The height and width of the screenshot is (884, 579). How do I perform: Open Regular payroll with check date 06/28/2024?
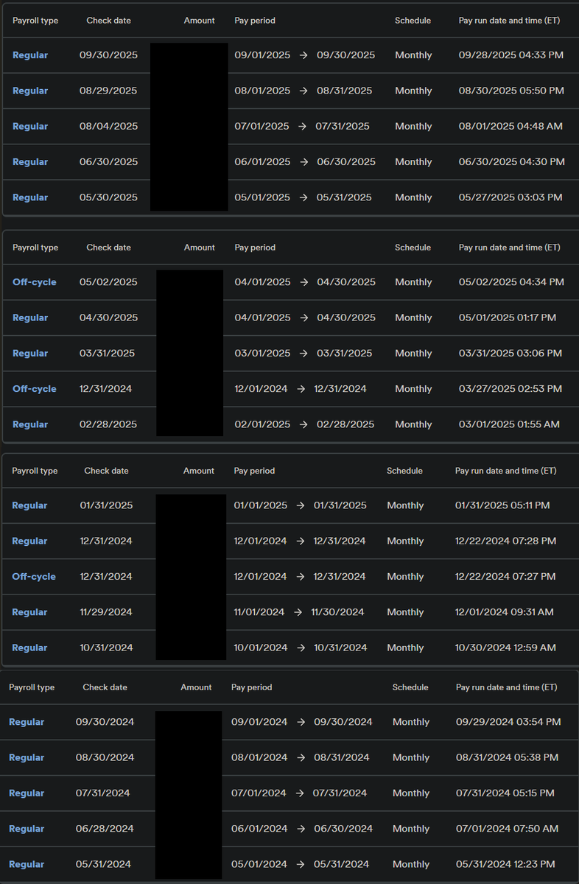(27, 829)
